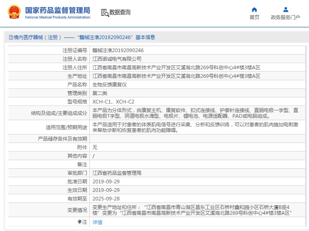Click the 数据查询 heading text

pyautogui.click(x=120, y=12)
